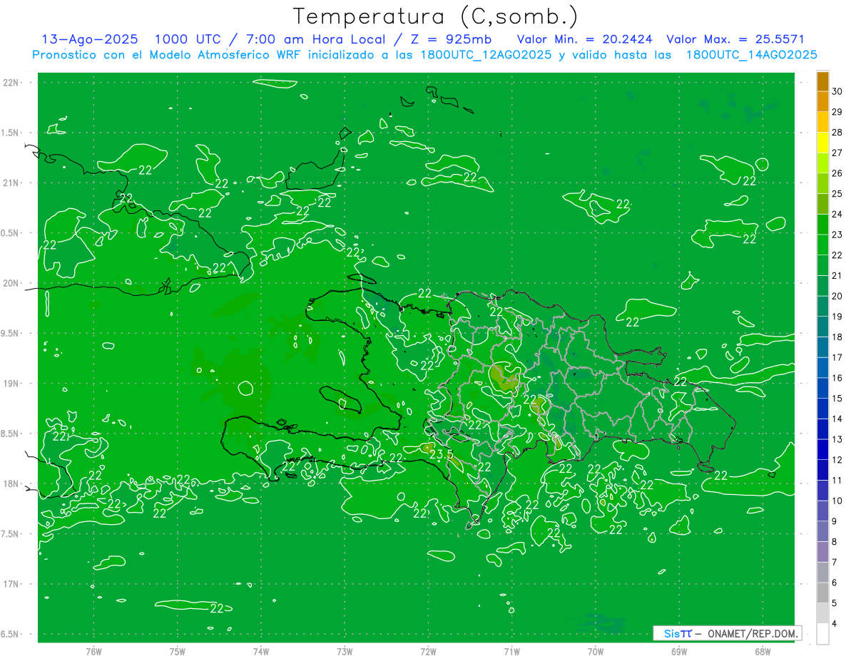Image resolution: width=856 pixels, height=661 pixels.
Task: Click the "72W" longitude axis label
Action: click(428, 652)
